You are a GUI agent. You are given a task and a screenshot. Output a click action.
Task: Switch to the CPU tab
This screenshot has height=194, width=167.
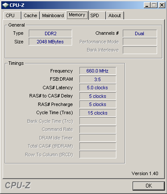pos(12,15)
